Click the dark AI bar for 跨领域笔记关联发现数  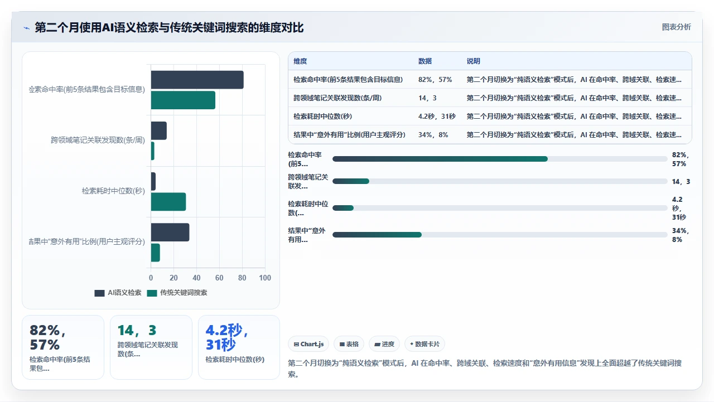point(158,131)
